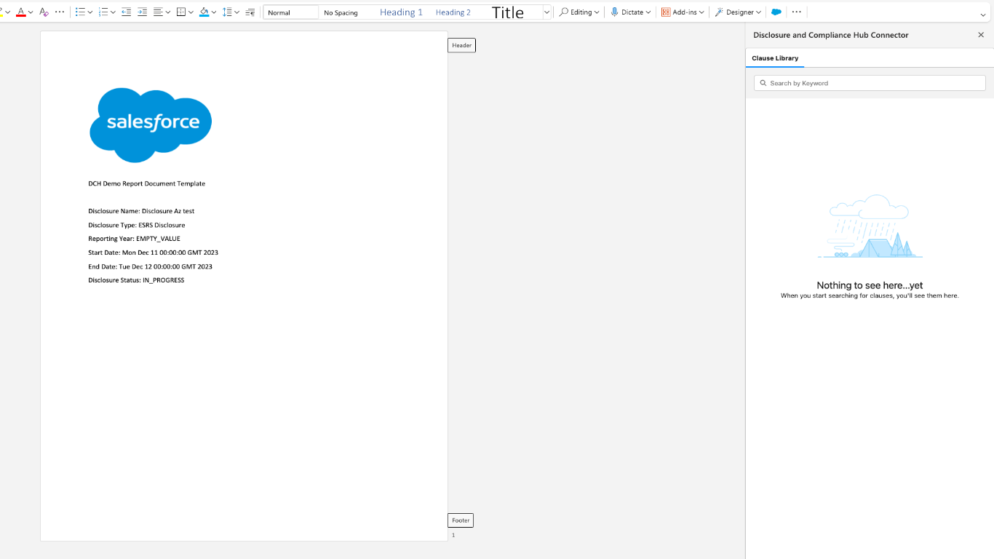Click the Header tag on the page

[461, 45]
